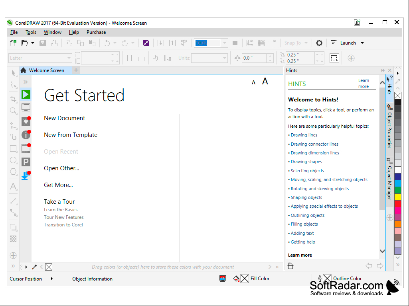
Task: Expand Cursor Position status arrow
Action: [x=51, y=279]
